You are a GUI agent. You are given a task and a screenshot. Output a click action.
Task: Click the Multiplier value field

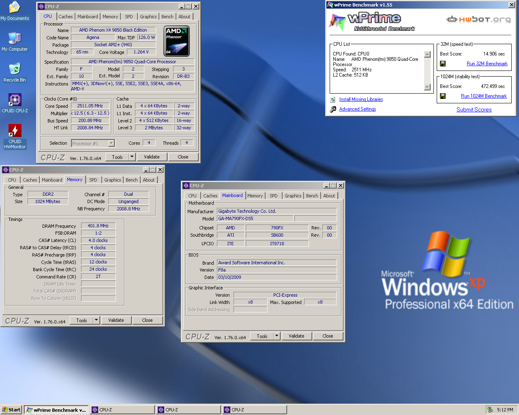click(x=90, y=113)
